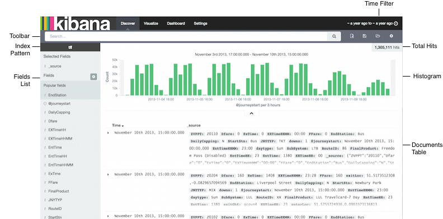This screenshot has width=443, height=219.
Task: Switch to the Dashboard tab
Action: pos(176,23)
